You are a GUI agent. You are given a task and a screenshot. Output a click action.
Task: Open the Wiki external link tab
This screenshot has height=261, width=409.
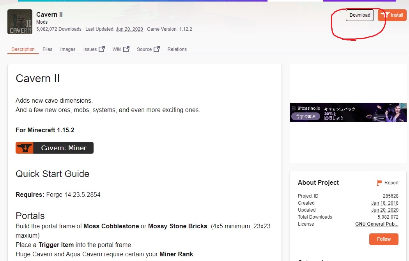pos(121,49)
